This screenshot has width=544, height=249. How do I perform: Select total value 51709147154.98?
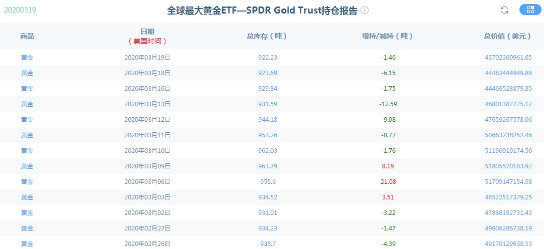click(508, 182)
